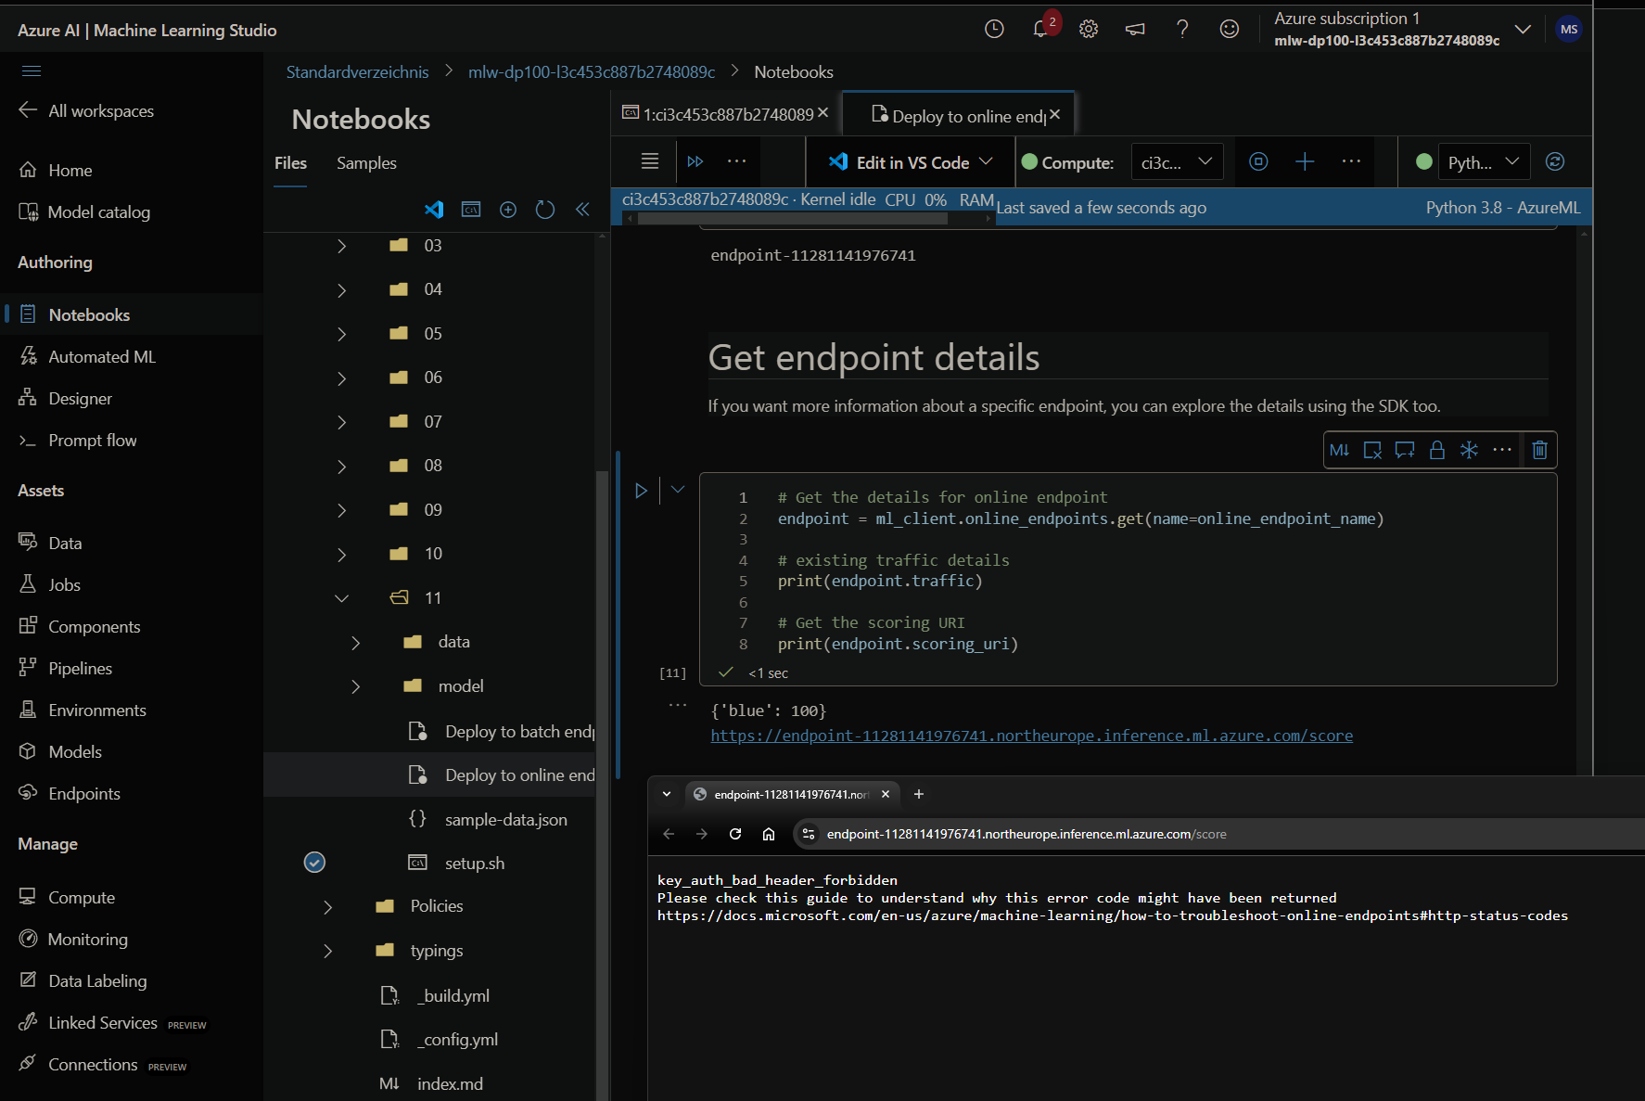Expand folder 07
This screenshot has width=1645, height=1101.
tap(341, 422)
